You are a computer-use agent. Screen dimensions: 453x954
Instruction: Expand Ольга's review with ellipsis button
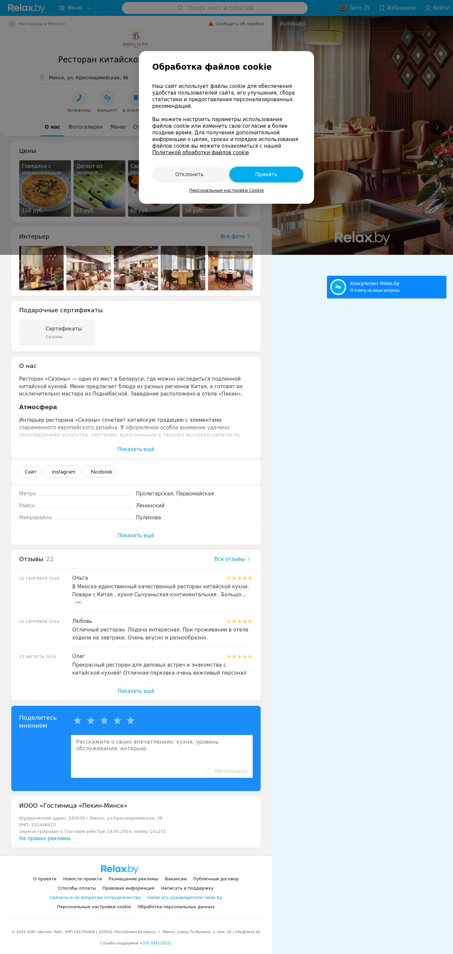coord(78,603)
